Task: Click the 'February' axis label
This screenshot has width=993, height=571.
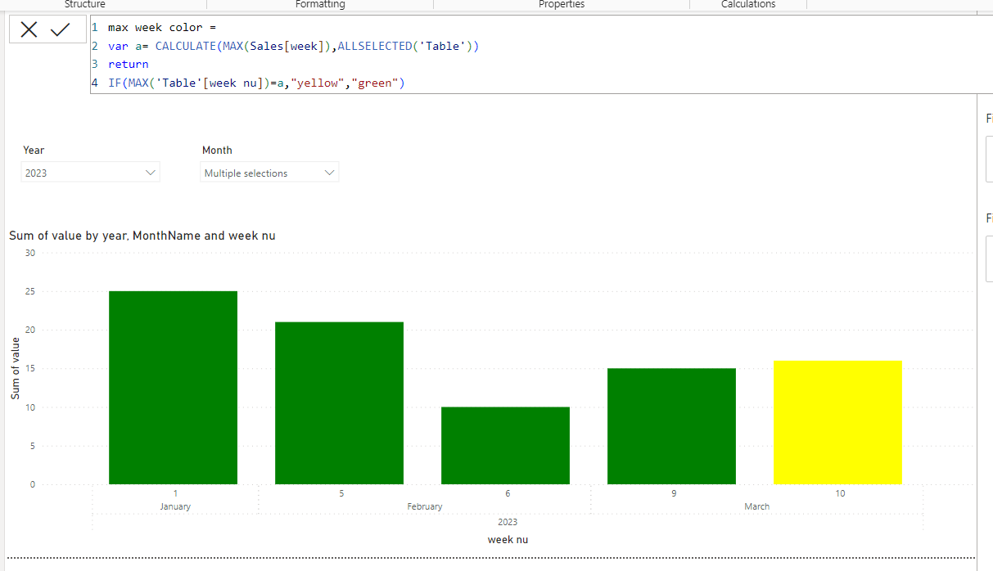Action: (x=425, y=506)
